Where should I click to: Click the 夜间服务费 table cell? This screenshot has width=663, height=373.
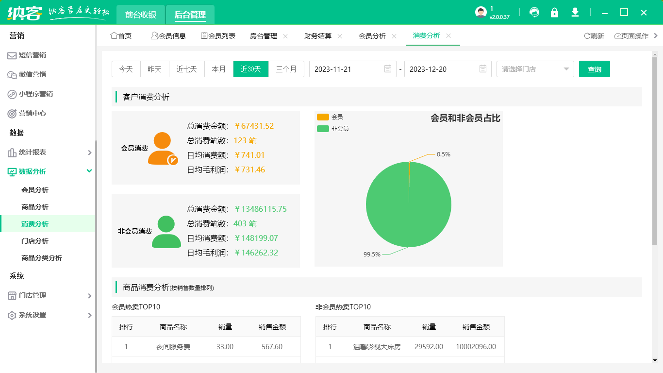tap(173, 347)
